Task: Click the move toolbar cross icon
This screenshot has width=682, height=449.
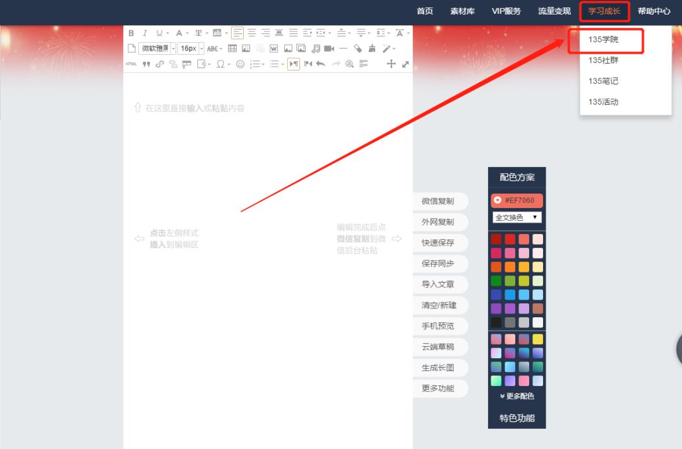Action: [x=391, y=64]
